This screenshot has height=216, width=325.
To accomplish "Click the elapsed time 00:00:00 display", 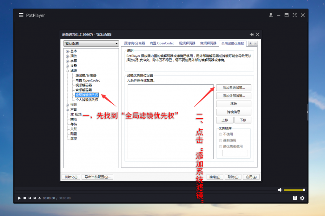I will [49, 198].
